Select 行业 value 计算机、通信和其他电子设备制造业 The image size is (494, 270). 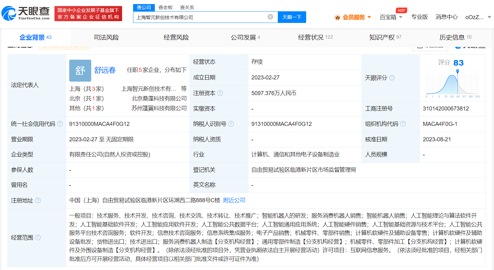(x=295, y=154)
